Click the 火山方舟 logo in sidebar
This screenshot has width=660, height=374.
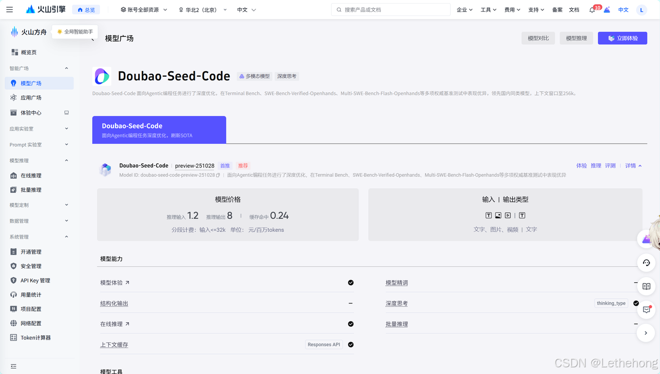tap(29, 32)
